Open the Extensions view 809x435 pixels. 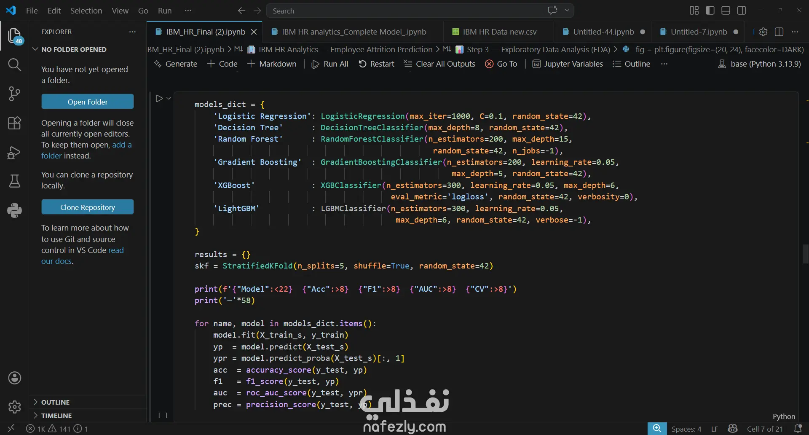[15, 123]
